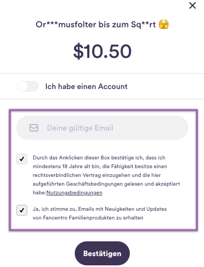Click the divider line below the price
The width and height of the screenshot is (204, 267).
click(x=102, y=74)
